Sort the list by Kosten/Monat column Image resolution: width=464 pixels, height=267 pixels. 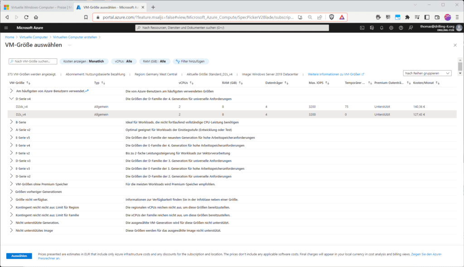(426, 83)
